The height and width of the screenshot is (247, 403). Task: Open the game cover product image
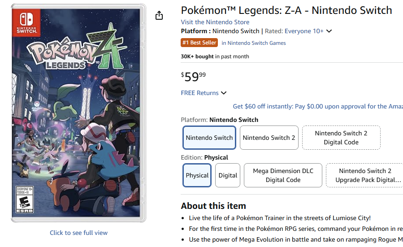(78, 113)
